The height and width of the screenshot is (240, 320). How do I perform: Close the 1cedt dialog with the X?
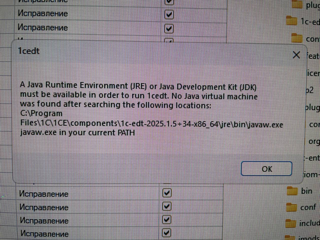[296, 55]
